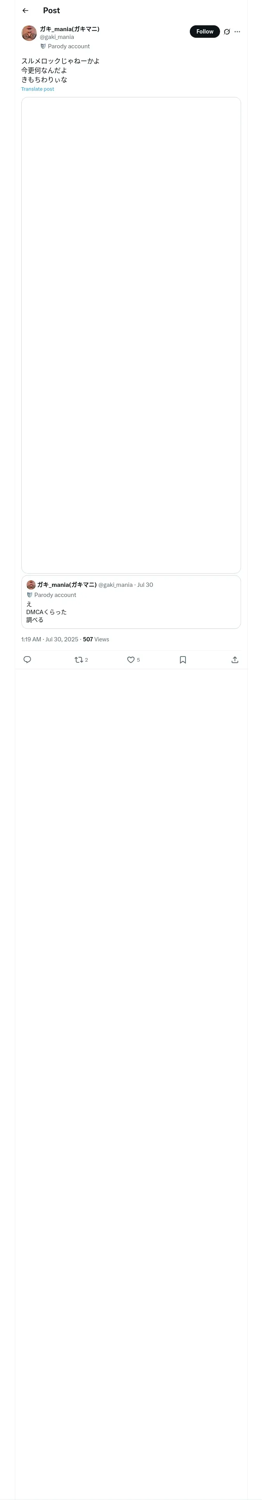The height and width of the screenshot is (1500, 262).
Task: Click the 1:19 AM · Jul 30, 2025 timestamp
Action: 50,639
